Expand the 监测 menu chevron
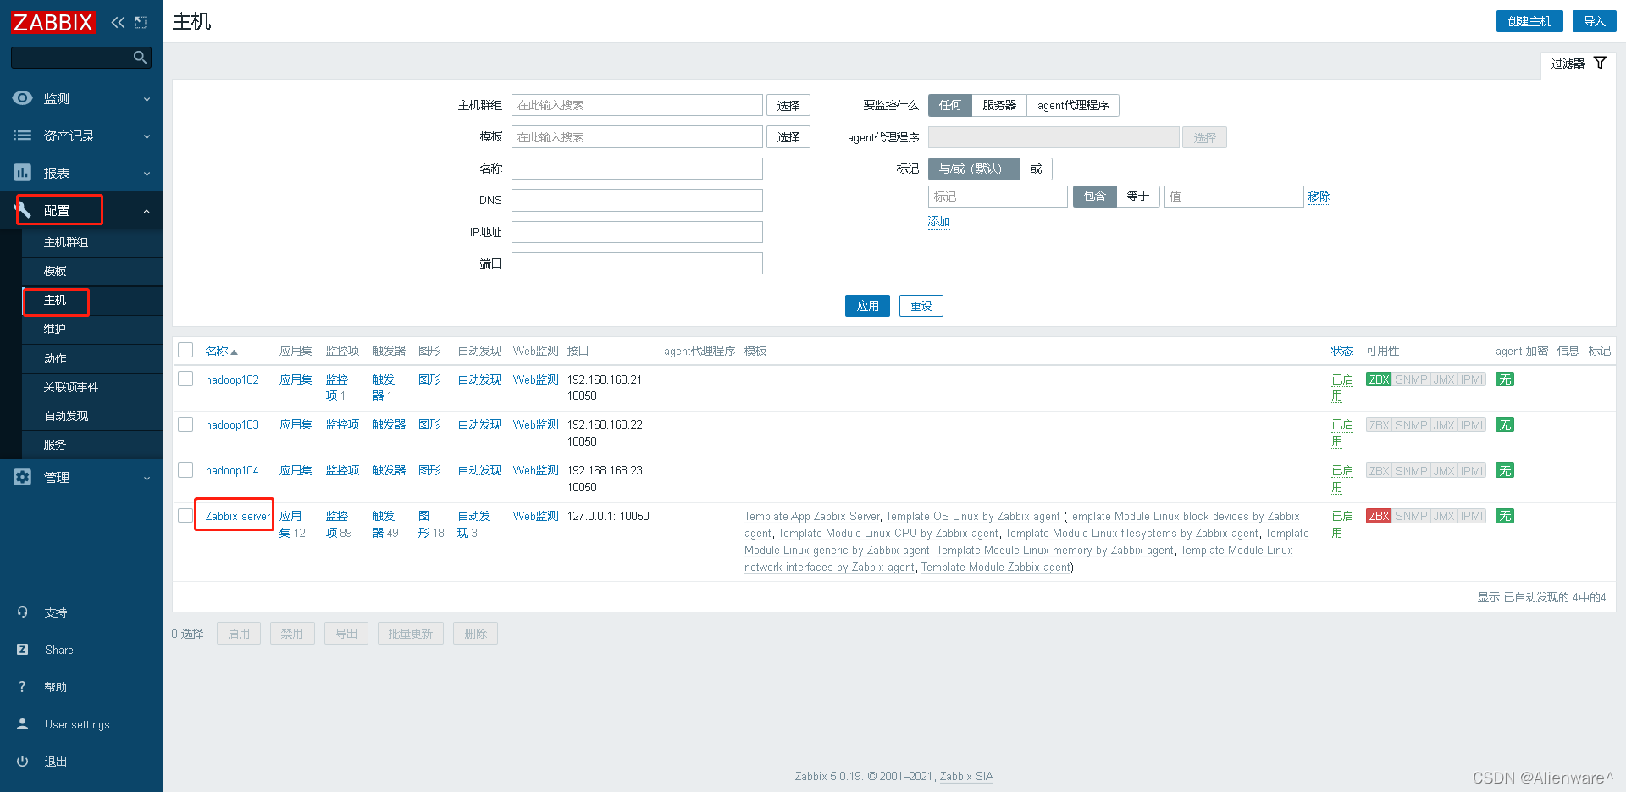Viewport: 1626px width, 792px height. coord(147,99)
